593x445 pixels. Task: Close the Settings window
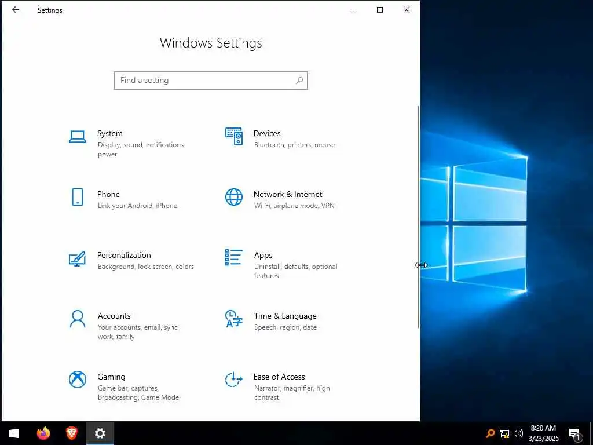pyautogui.click(x=407, y=10)
